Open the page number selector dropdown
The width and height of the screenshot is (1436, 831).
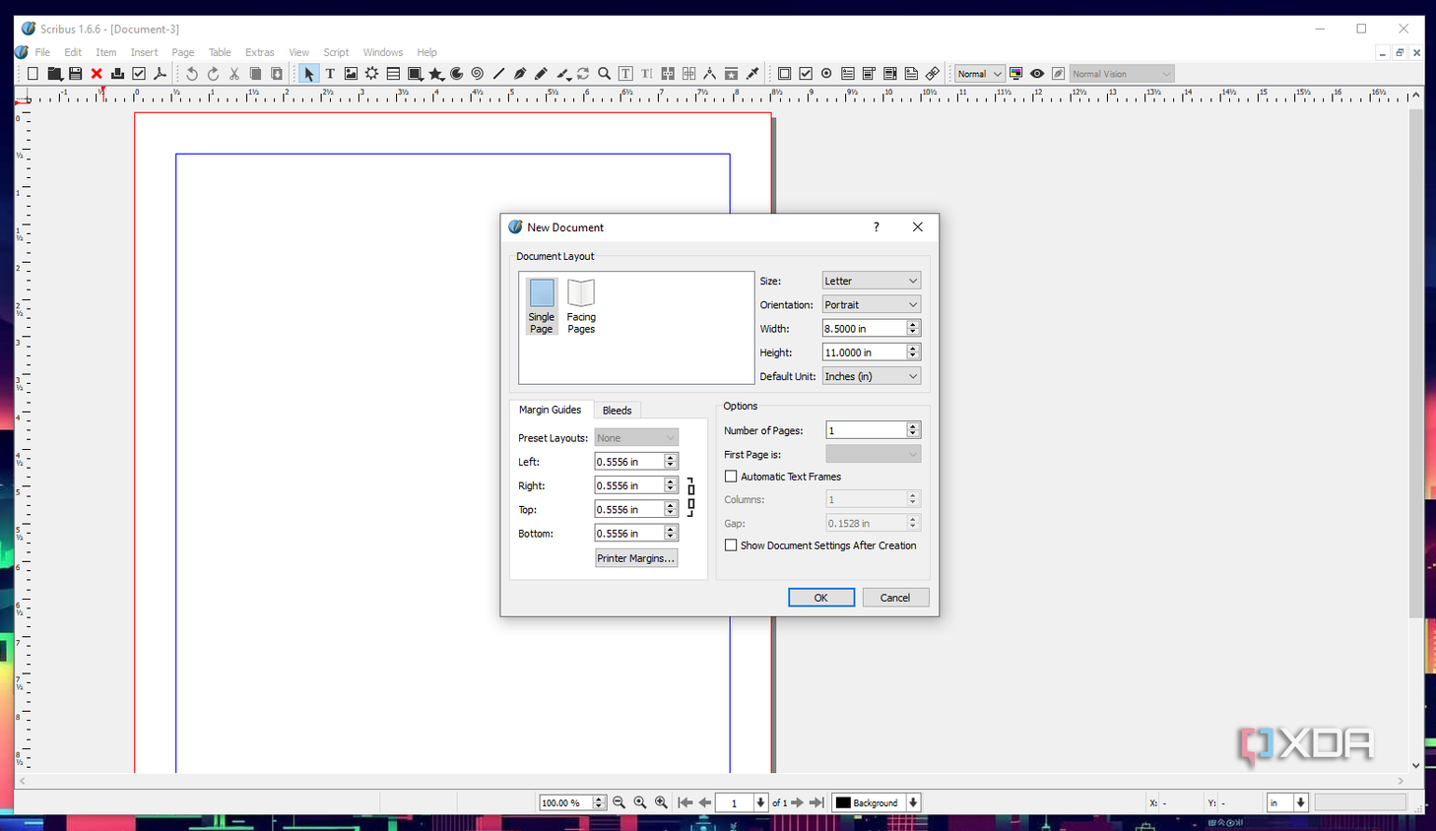coord(760,802)
